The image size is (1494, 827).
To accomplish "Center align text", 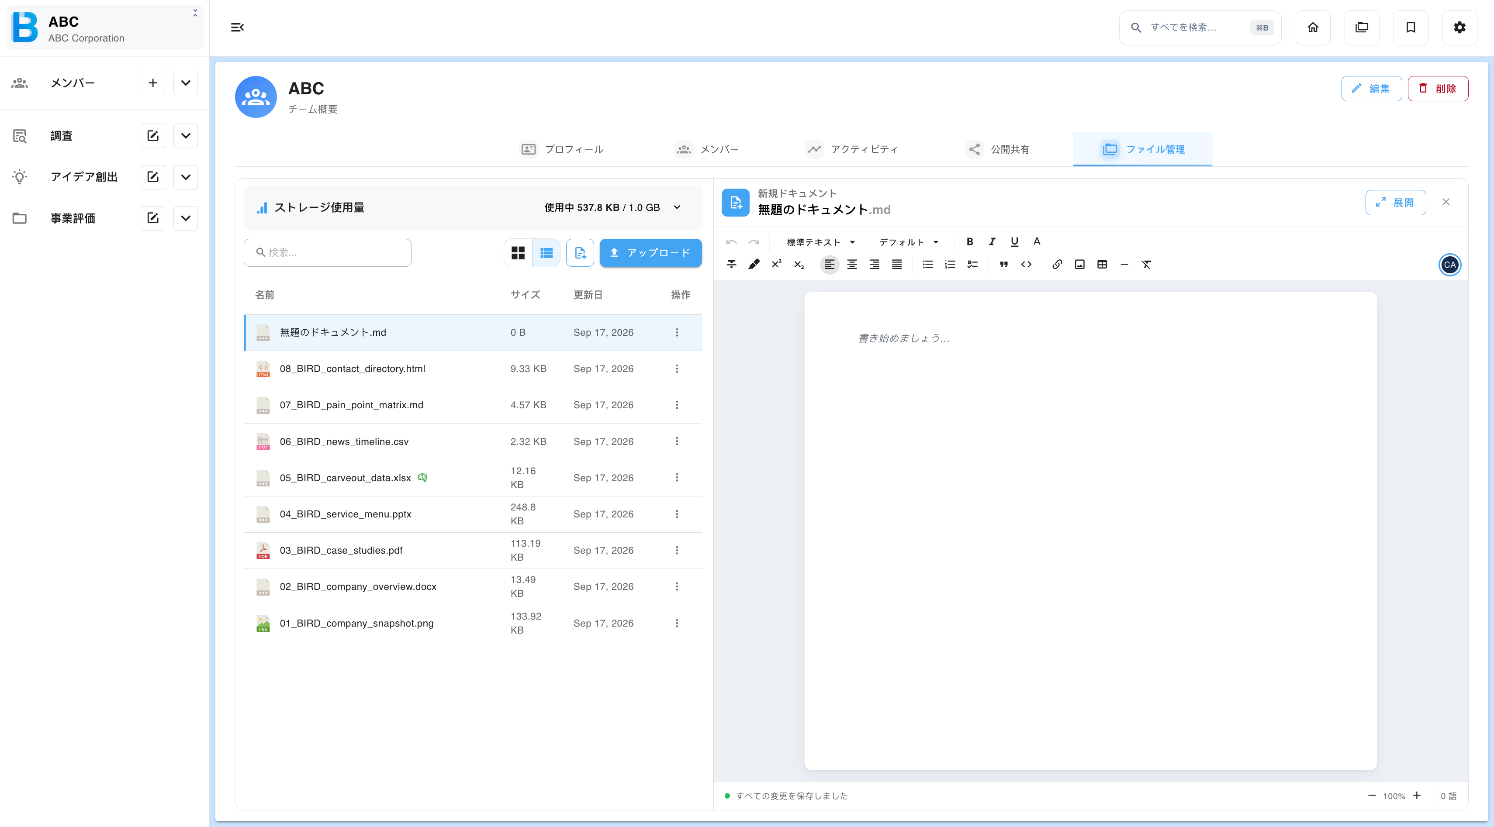I will [x=852, y=264].
